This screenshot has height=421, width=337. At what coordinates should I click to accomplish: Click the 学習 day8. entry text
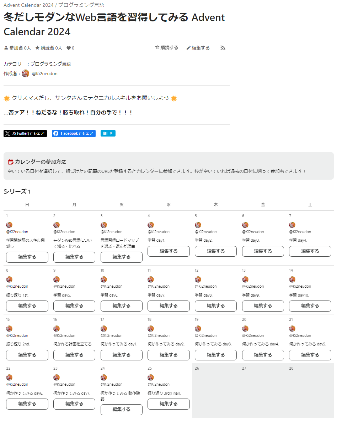(204, 295)
